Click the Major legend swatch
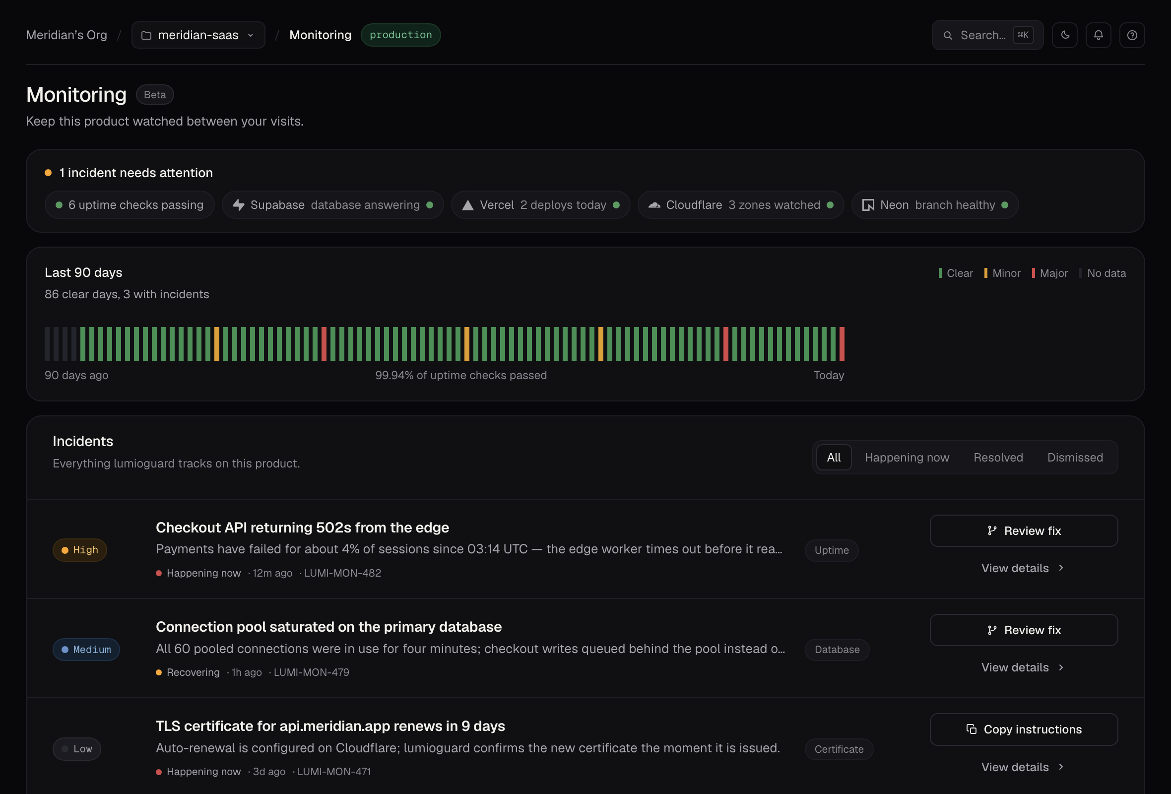 pyautogui.click(x=1034, y=273)
